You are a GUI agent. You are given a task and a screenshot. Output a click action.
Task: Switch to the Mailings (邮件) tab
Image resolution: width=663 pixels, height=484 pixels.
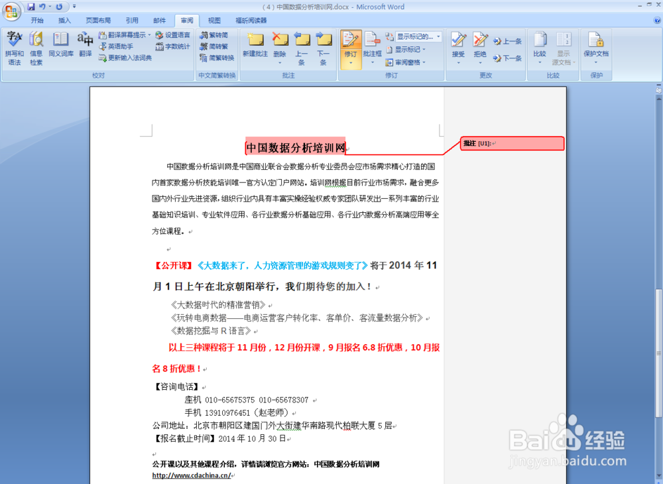(x=159, y=21)
